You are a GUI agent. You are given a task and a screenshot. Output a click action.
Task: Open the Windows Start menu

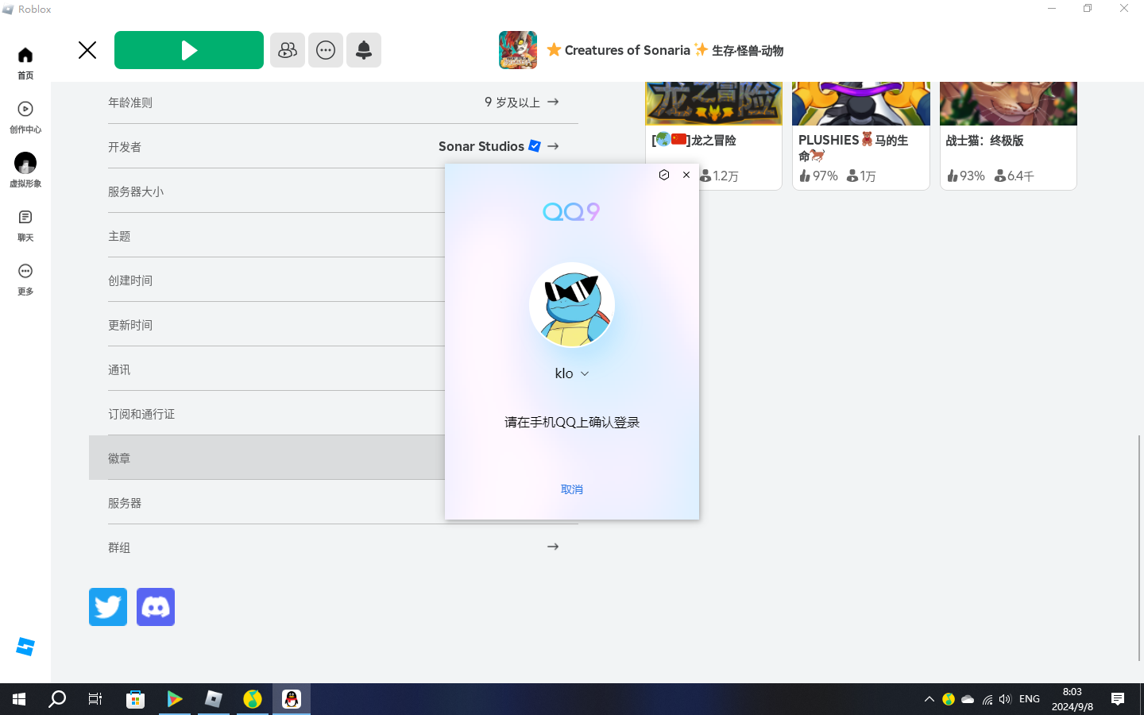click(x=19, y=699)
